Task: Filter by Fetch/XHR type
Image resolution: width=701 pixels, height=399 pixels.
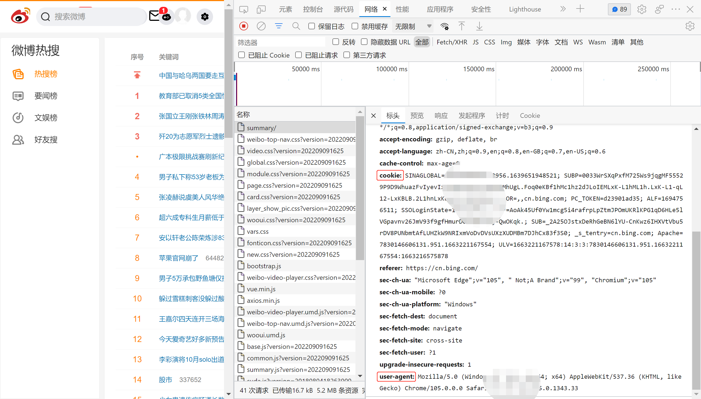Action: (452, 42)
